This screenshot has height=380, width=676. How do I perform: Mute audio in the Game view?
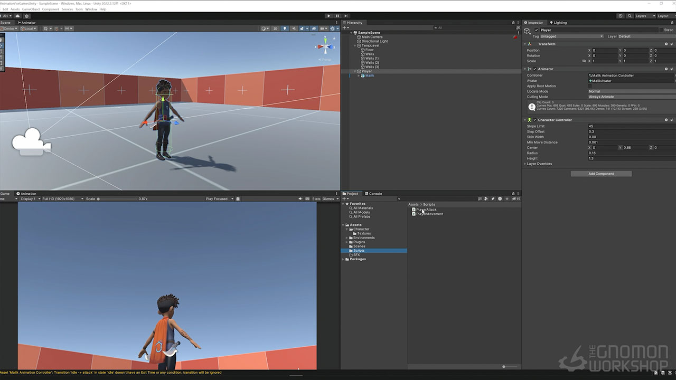tap(301, 199)
